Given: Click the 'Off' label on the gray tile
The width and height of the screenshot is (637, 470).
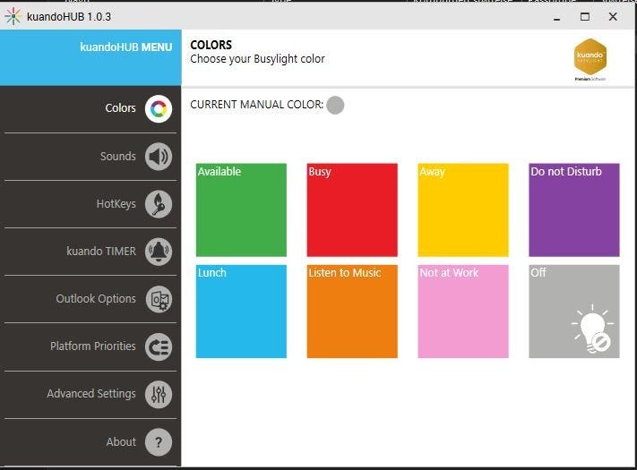Looking at the screenshot, I should tap(538, 273).
